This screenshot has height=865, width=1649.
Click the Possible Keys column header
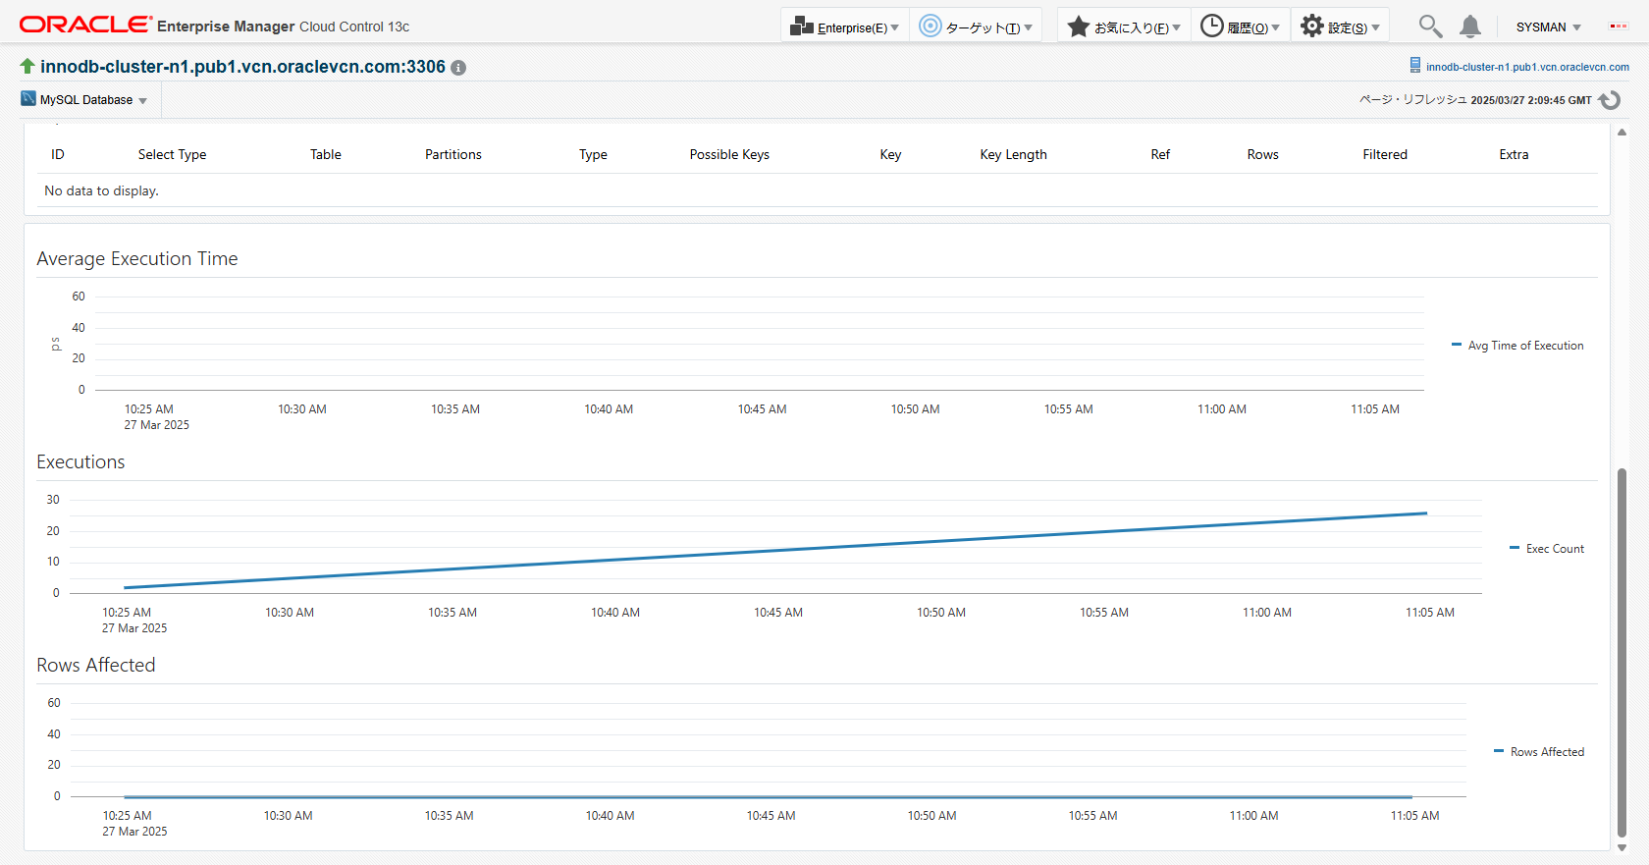(729, 154)
